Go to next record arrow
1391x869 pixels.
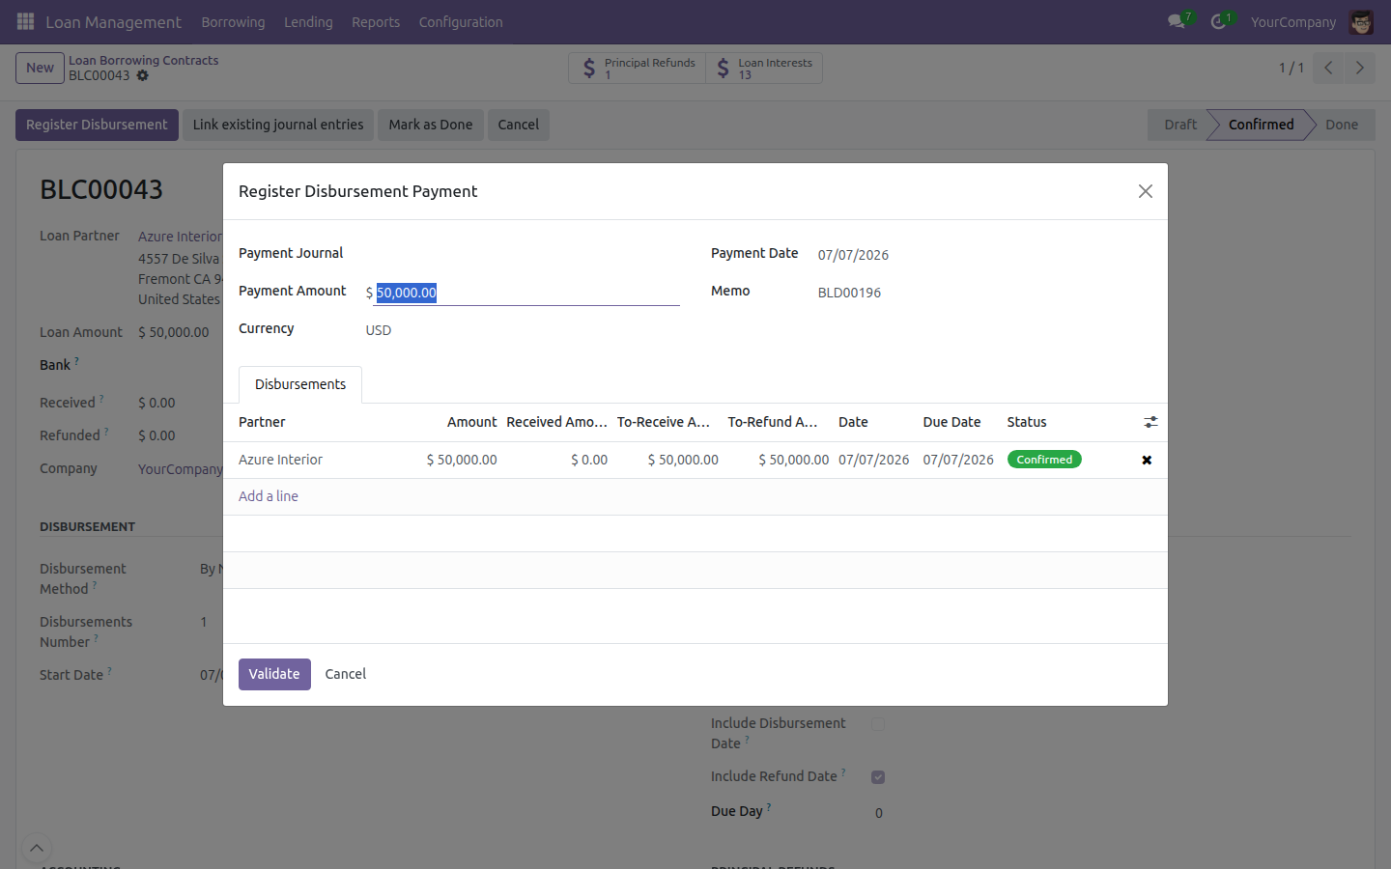(x=1359, y=68)
